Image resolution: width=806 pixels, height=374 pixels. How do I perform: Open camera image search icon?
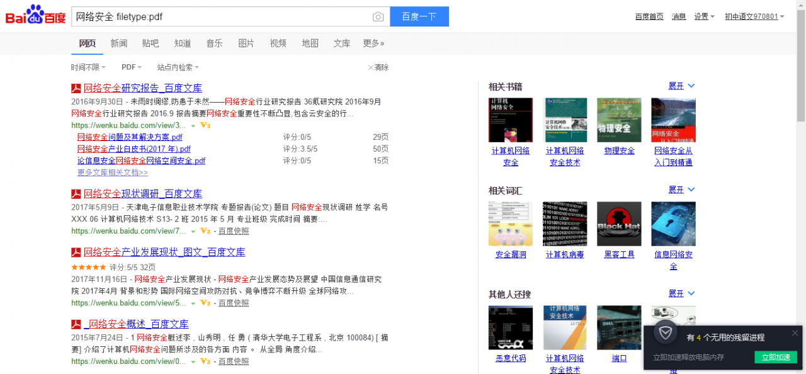378,17
